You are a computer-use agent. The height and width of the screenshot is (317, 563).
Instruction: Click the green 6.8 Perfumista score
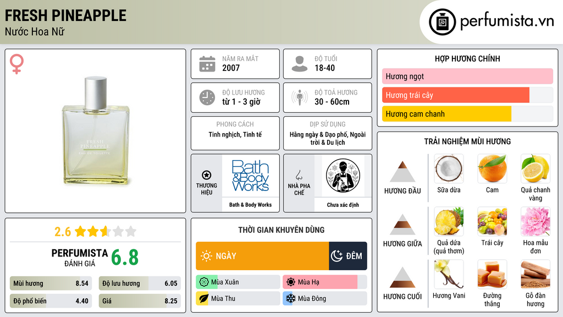tap(125, 258)
